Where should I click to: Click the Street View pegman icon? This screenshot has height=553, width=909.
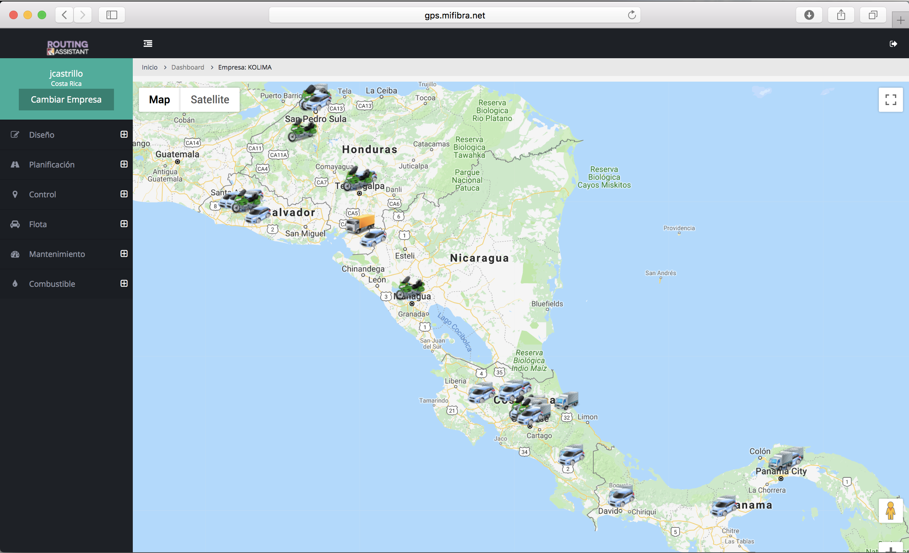[x=890, y=511]
